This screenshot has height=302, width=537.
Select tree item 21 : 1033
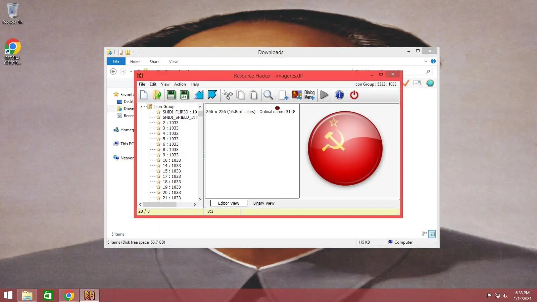click(x=172, y=198)
